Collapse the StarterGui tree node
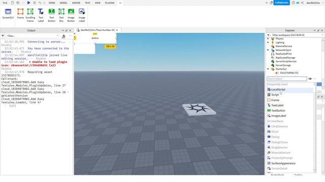Image resolution: width=325 pixels, height=182 pixels. (x=268, y=69)
